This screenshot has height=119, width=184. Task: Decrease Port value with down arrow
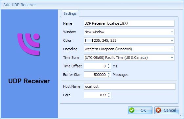pos(109,96)
